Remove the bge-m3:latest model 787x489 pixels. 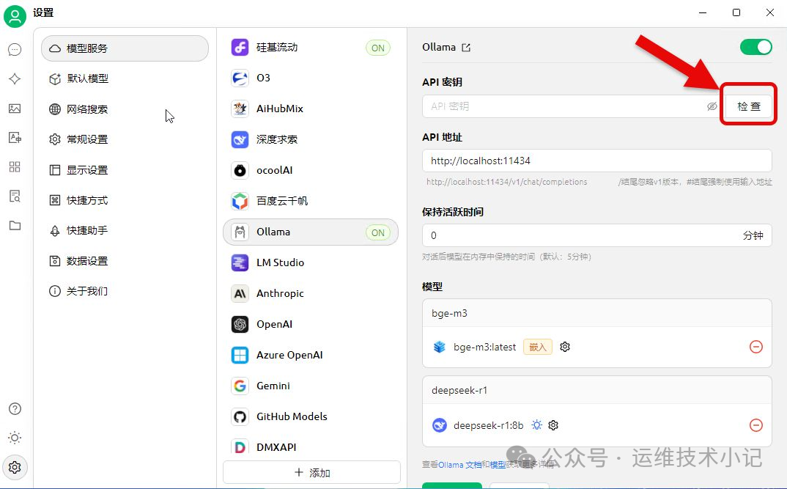pyautogui.click(x=756, y=347)
